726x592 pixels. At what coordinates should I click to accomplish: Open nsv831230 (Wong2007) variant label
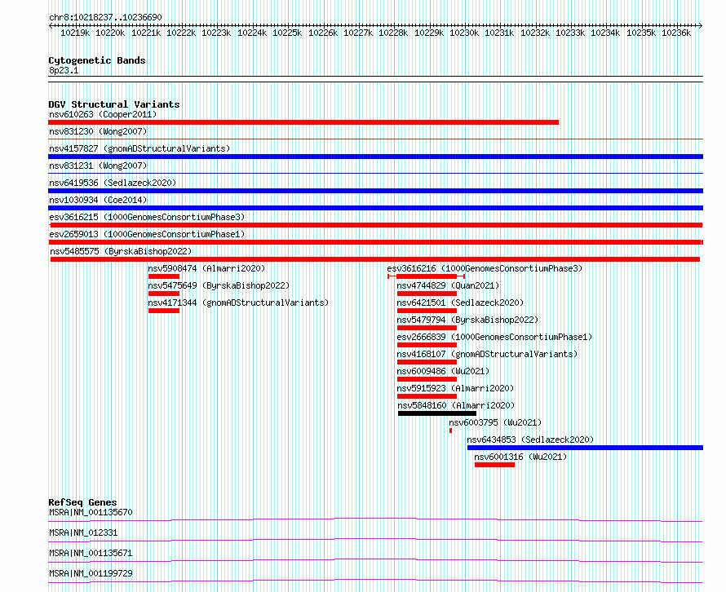pos(98,131)
